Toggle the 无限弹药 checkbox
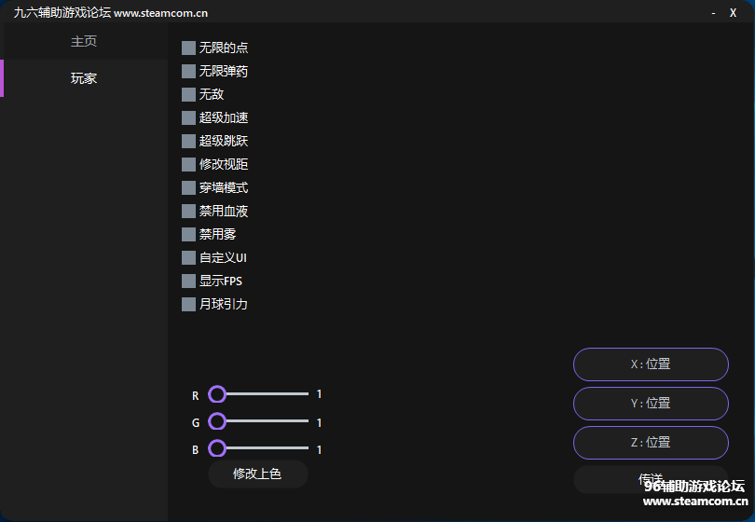 tap(189, 71)
